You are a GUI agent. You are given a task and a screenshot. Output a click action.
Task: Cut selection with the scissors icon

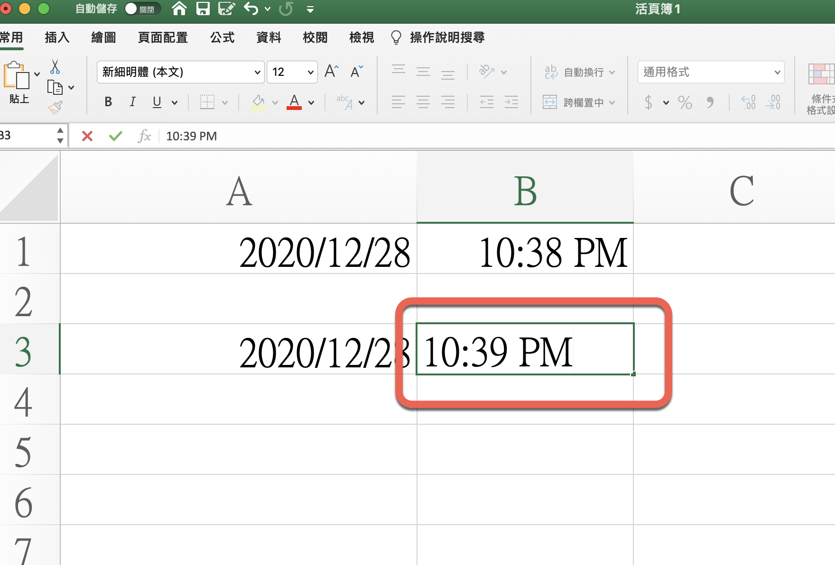pyautogui.click(x=55, y=67)
